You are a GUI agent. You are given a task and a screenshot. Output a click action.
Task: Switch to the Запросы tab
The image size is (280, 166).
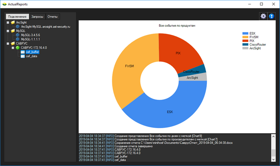38,17
